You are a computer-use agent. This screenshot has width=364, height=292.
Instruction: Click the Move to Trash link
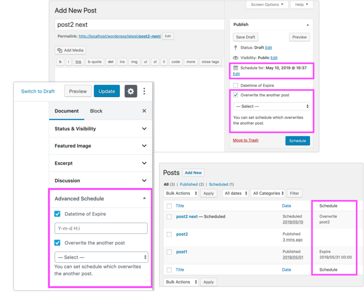pyautogui.click(x=245, y=140)
